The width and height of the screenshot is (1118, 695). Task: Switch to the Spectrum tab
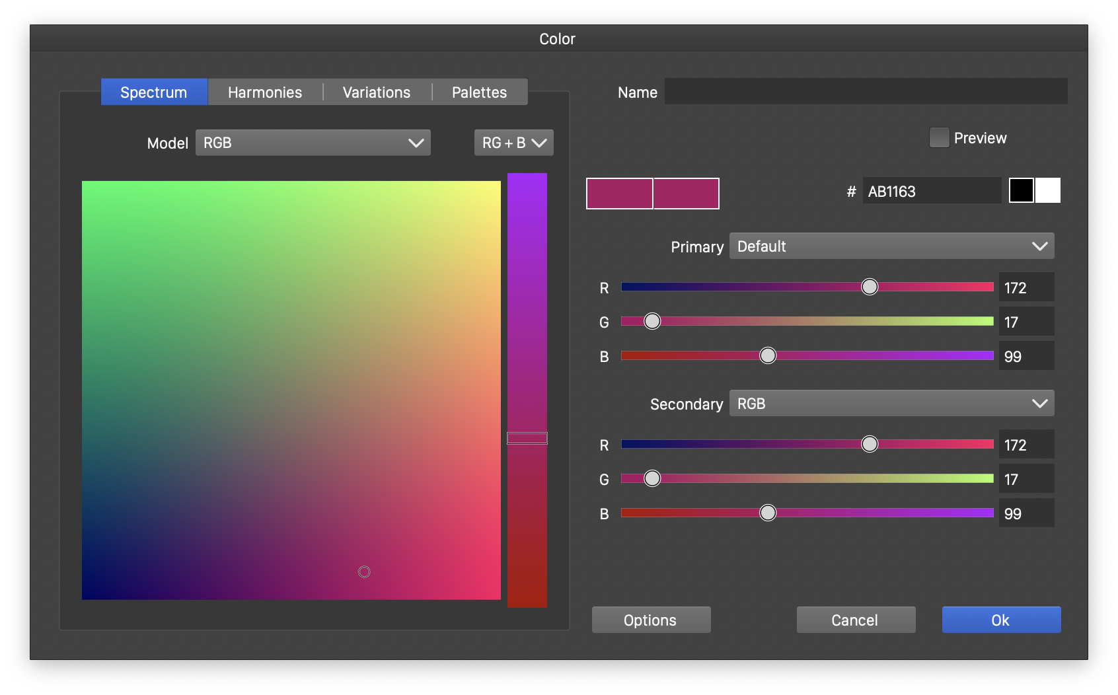coord(154,92)
